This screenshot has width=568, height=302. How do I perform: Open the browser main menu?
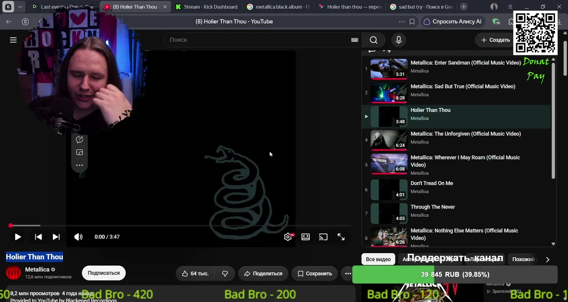[510, 7]
